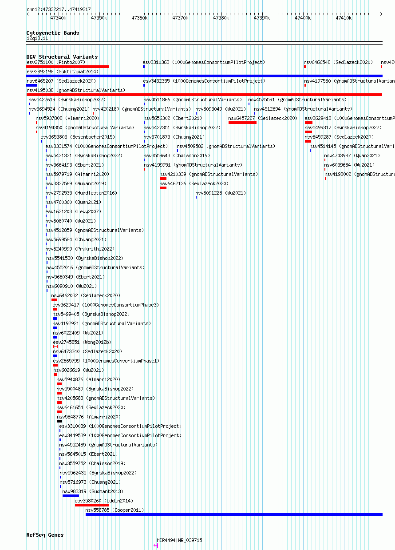
Task: Click the esv3892198 (Suktitipat2014) label
Action: click(63, 72)
